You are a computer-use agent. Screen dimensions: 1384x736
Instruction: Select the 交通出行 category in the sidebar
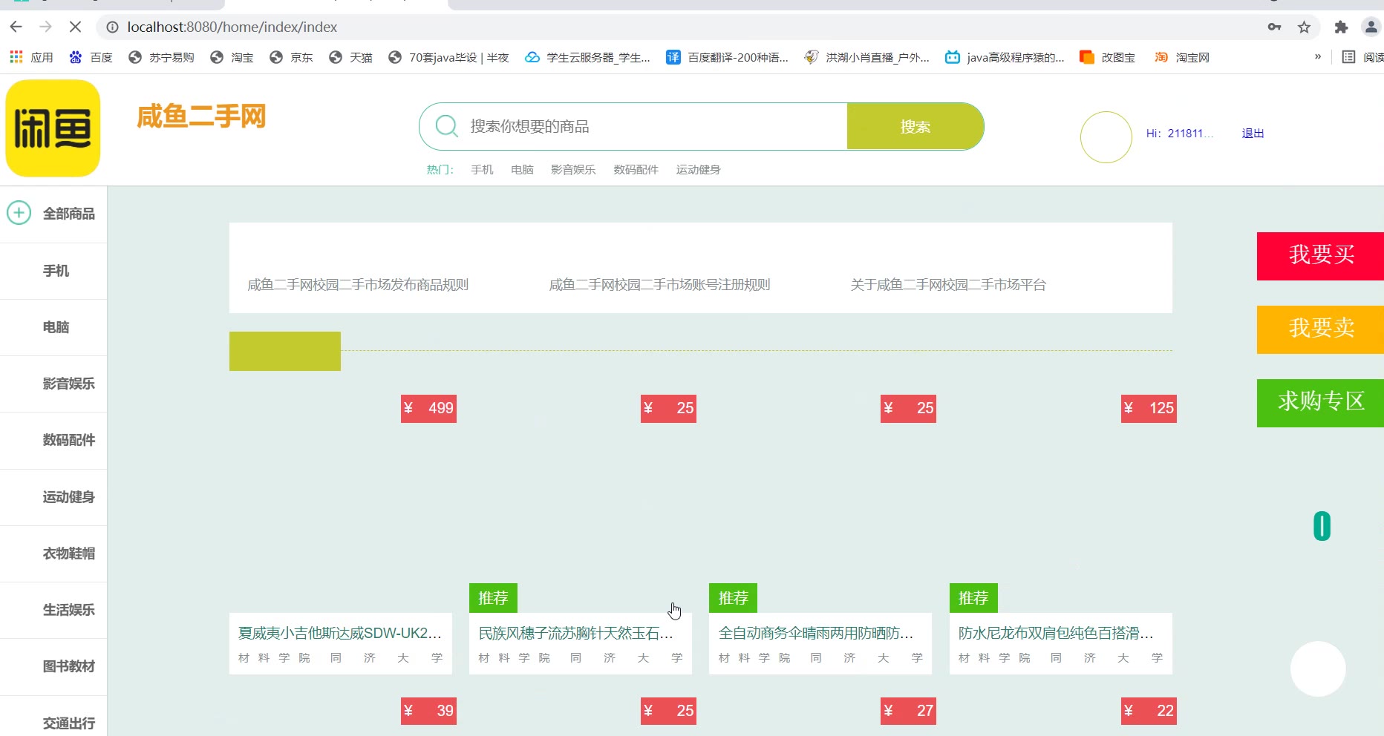pos(68,723)
